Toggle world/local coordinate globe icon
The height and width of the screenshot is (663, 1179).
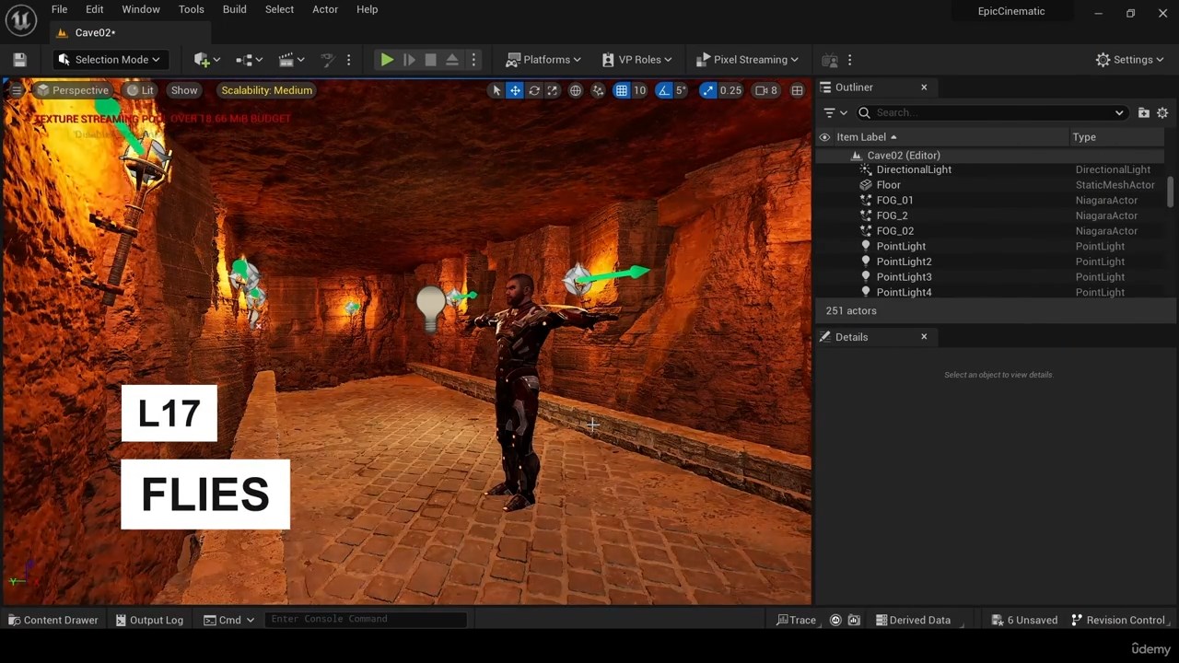(576, 90)
